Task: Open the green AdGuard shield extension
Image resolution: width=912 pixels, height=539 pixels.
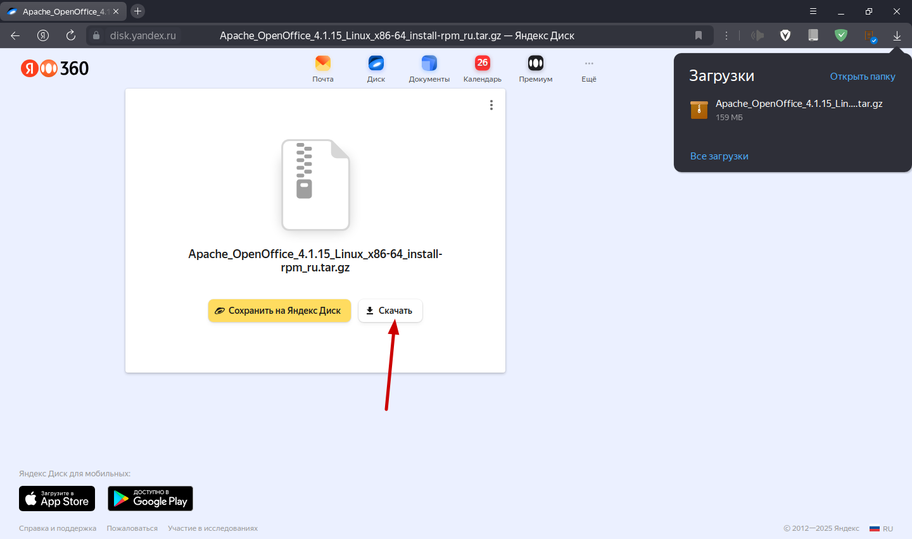Action: pyautogui.click(x=841, y=35)
